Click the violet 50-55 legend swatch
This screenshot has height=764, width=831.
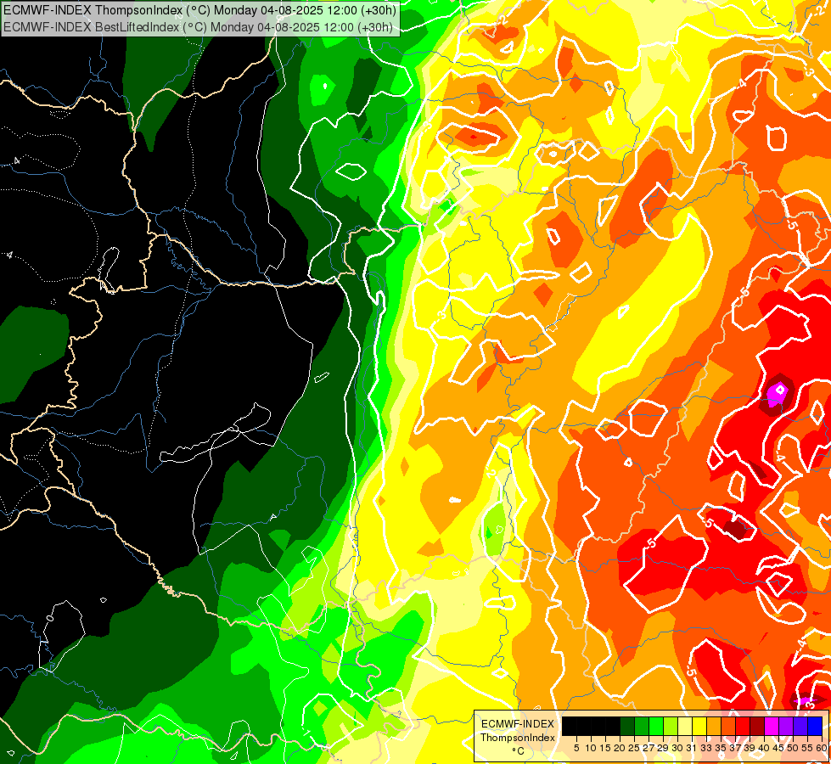(800, 727)
